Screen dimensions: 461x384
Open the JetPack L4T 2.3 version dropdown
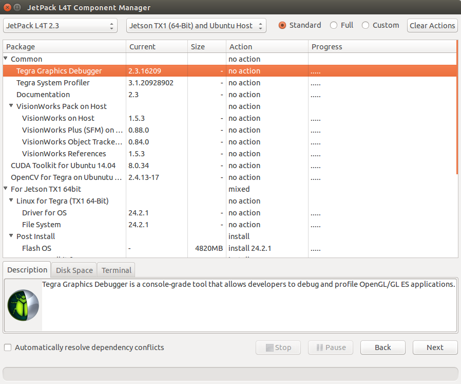coord(60,26)
